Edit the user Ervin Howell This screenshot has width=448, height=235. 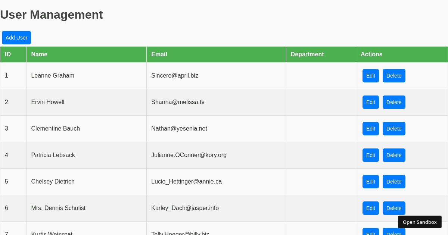click(370, 102)
